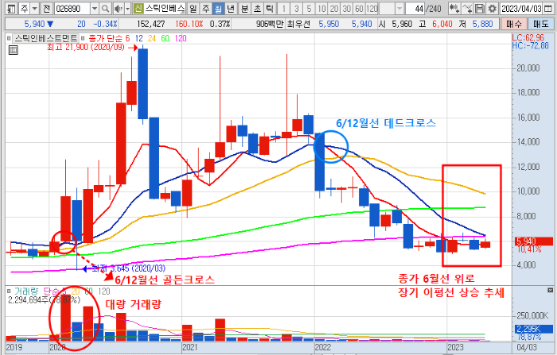Switch to 틱 tick chart period
This screenshot has width=557, height=355.
click(270, 9)
